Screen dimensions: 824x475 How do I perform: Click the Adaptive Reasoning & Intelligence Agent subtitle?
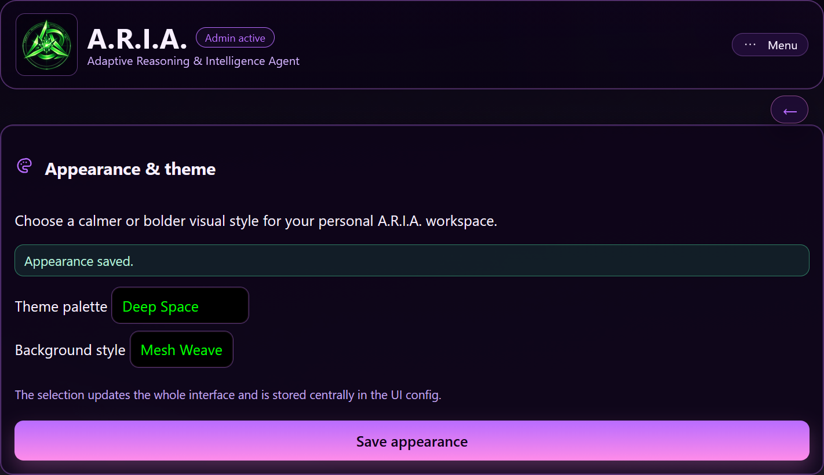193,61
